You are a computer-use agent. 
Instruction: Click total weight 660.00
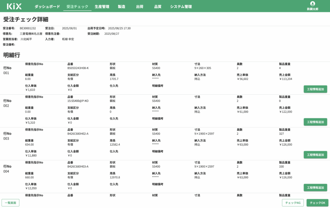coord(29,177)
